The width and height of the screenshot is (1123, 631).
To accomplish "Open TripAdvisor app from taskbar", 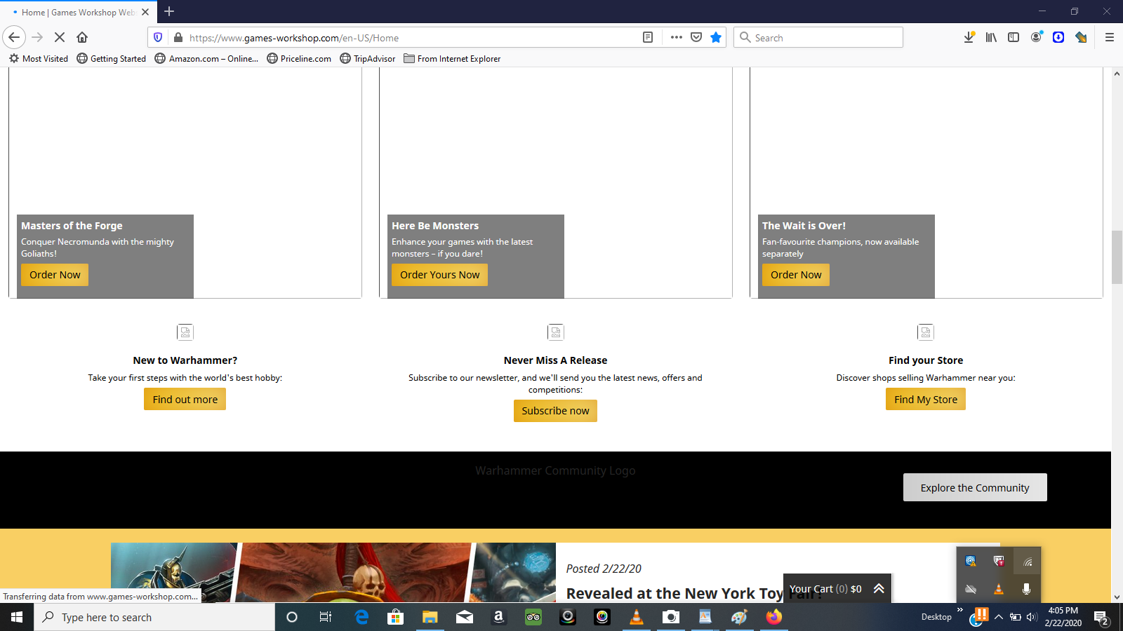I will 533,617.
